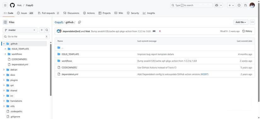Switch to the Discussions tab
Viewport: 260px width, 119px height.
click(71, 13)
